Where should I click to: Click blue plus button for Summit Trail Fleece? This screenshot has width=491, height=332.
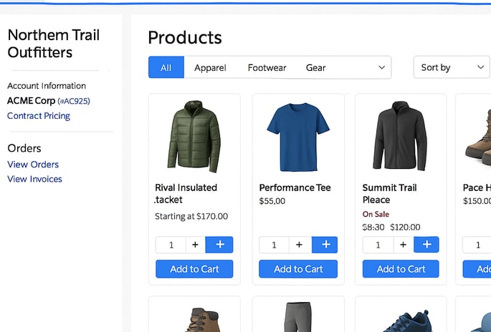coord(426,245)
